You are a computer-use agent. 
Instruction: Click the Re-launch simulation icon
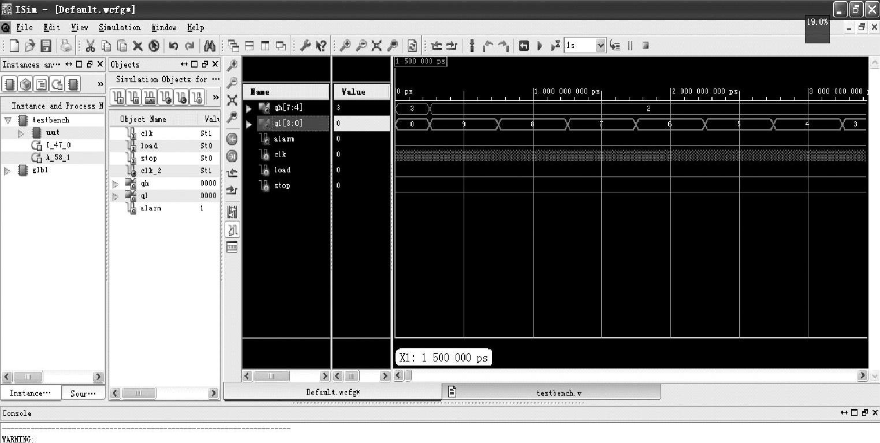(412, 46)
